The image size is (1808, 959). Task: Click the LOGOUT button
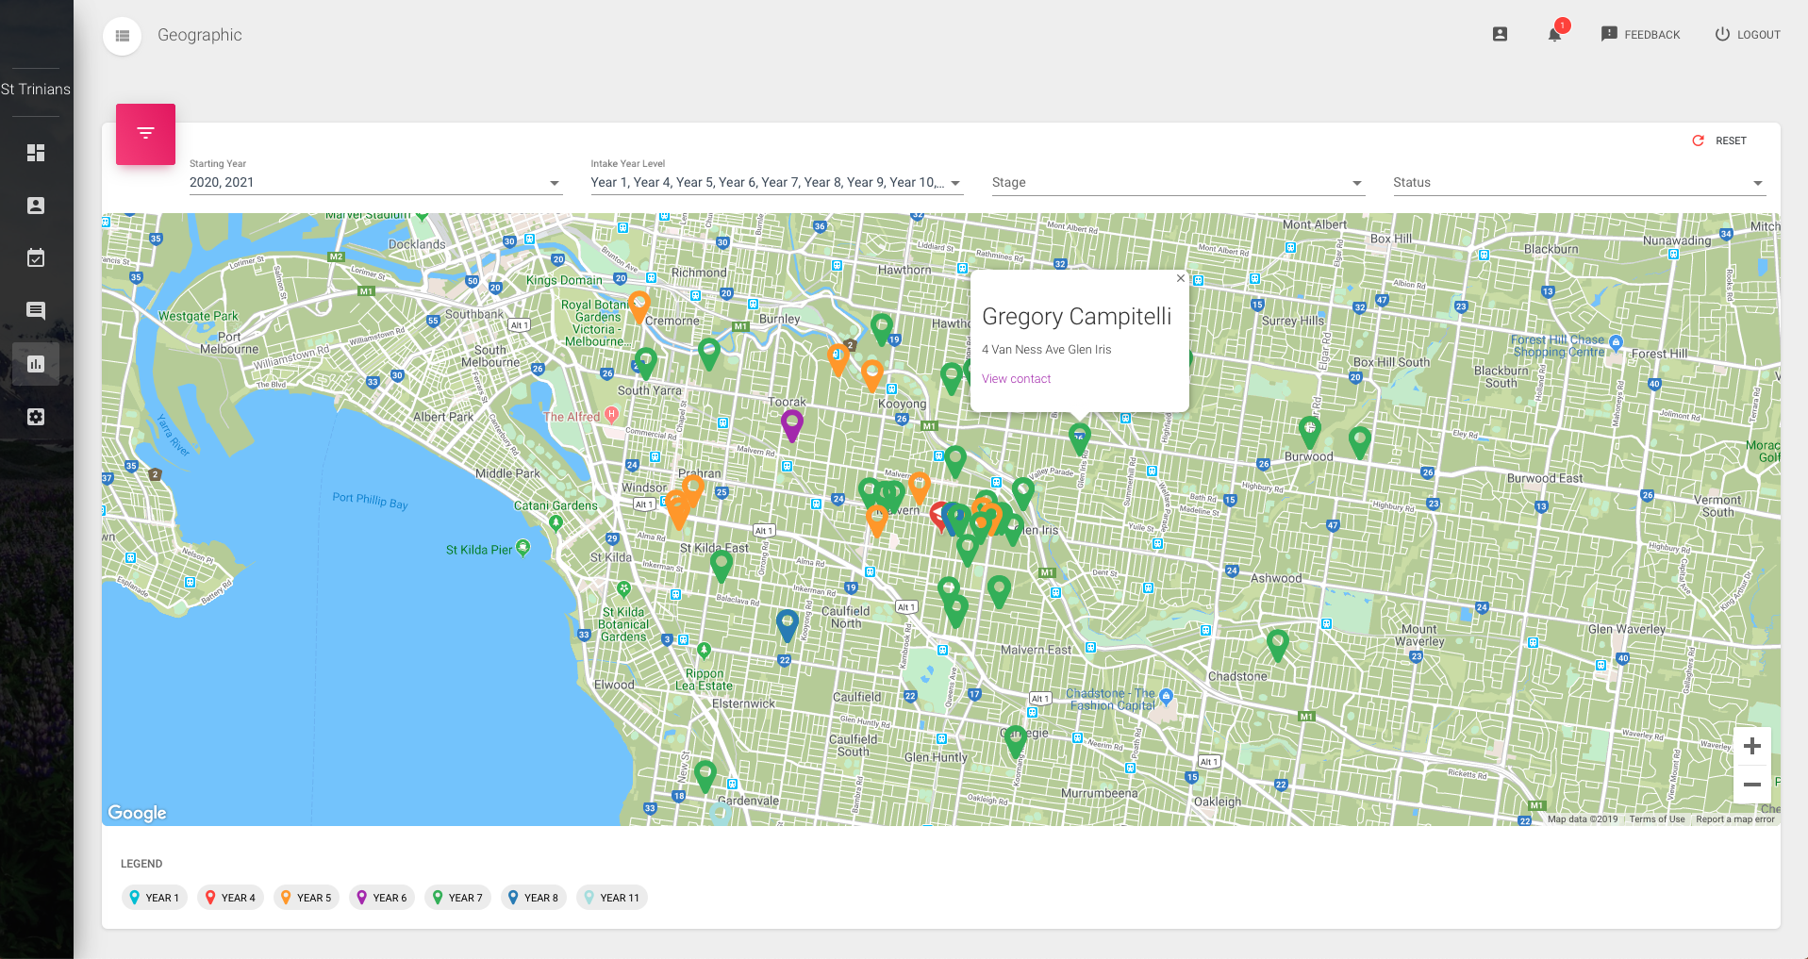[1748, 34]
